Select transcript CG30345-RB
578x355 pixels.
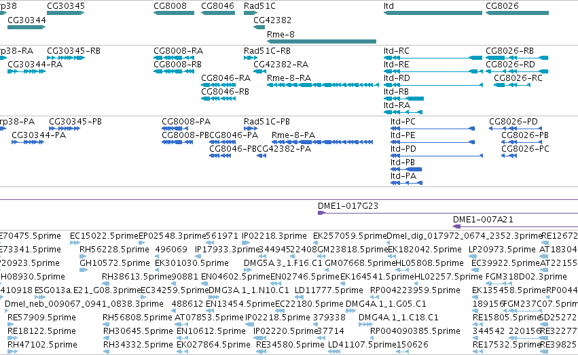tap(66, 58)
